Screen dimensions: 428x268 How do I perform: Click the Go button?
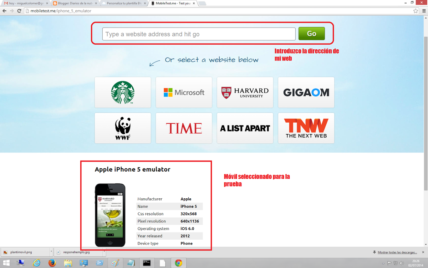311,34
